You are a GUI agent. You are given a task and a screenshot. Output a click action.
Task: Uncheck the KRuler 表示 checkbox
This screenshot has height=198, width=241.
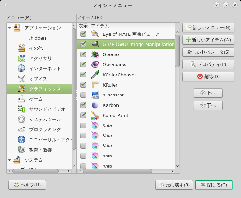(83, 85)
